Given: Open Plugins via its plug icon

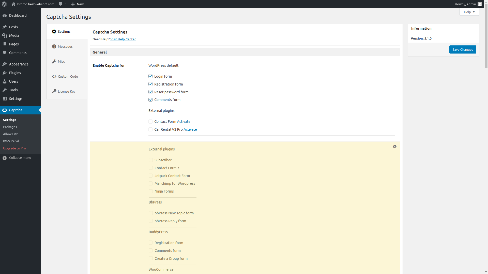Looking at the screenshot, I should [x=5, y=73].
